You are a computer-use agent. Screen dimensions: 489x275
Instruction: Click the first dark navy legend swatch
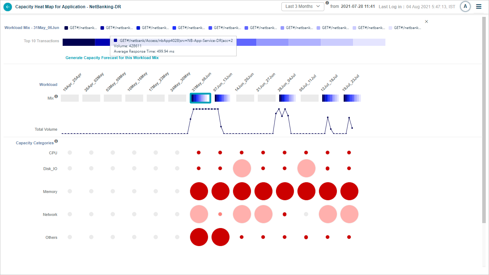pyautogui.click(x=66, y=28)
